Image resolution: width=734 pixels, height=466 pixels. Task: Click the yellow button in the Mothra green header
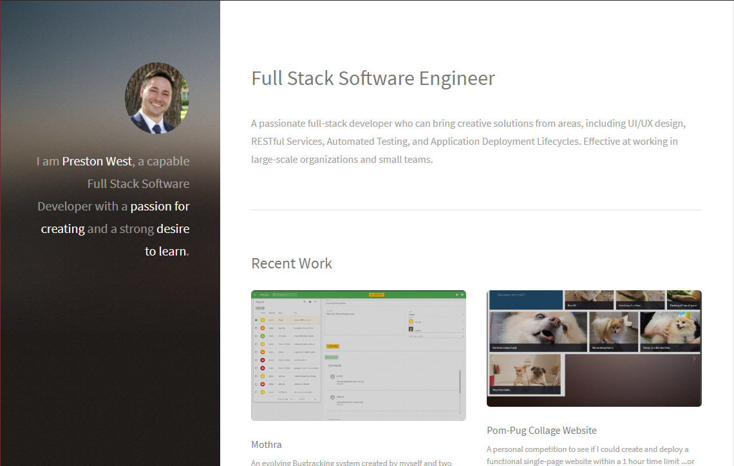pos(376,295)
